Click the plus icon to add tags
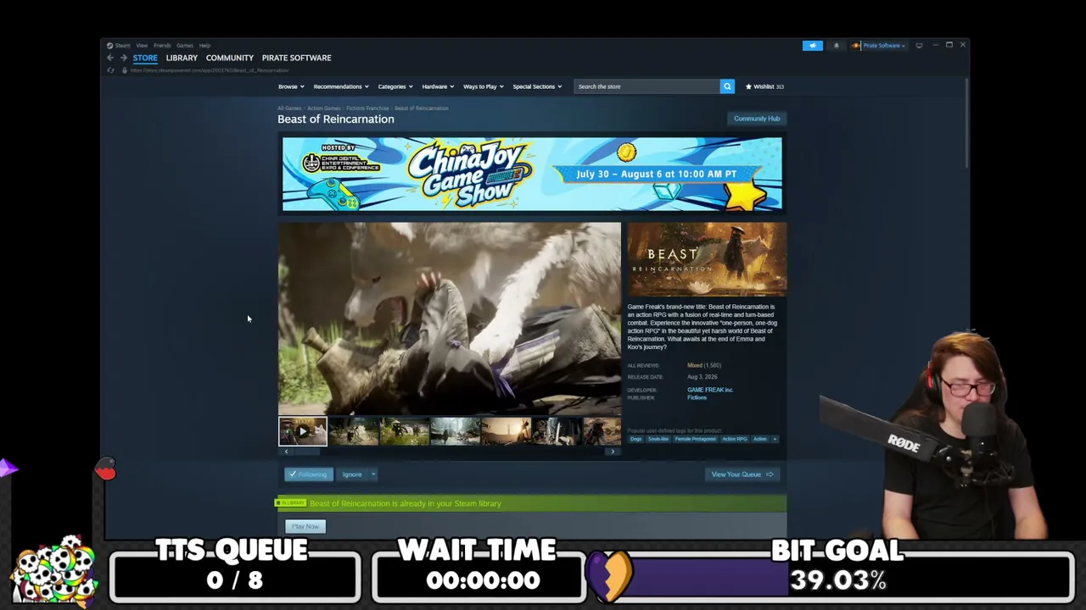 [775, 439]
